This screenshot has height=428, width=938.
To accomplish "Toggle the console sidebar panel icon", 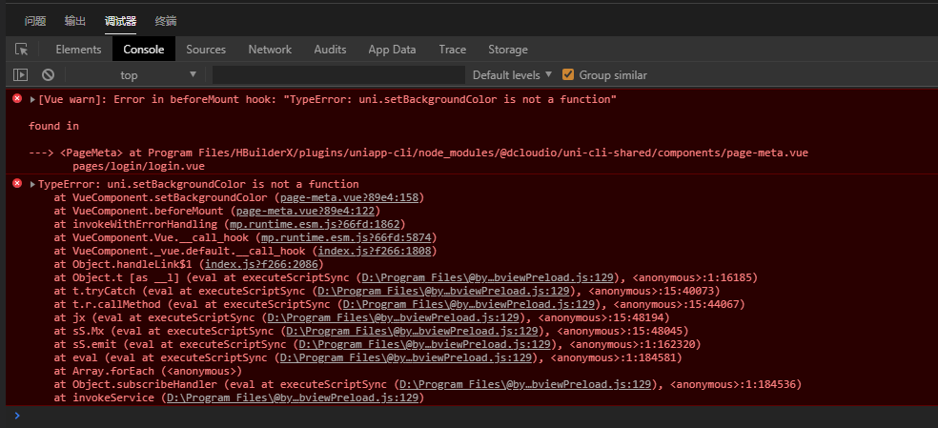I will pyautogui.click(x=20, y=74).
